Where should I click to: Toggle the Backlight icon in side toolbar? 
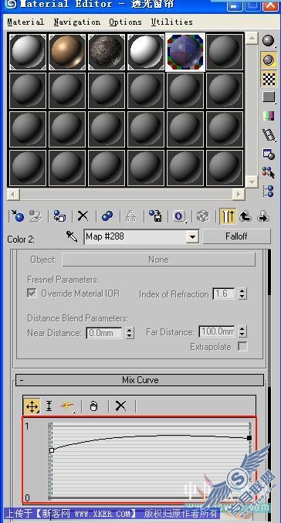(268, 60)
